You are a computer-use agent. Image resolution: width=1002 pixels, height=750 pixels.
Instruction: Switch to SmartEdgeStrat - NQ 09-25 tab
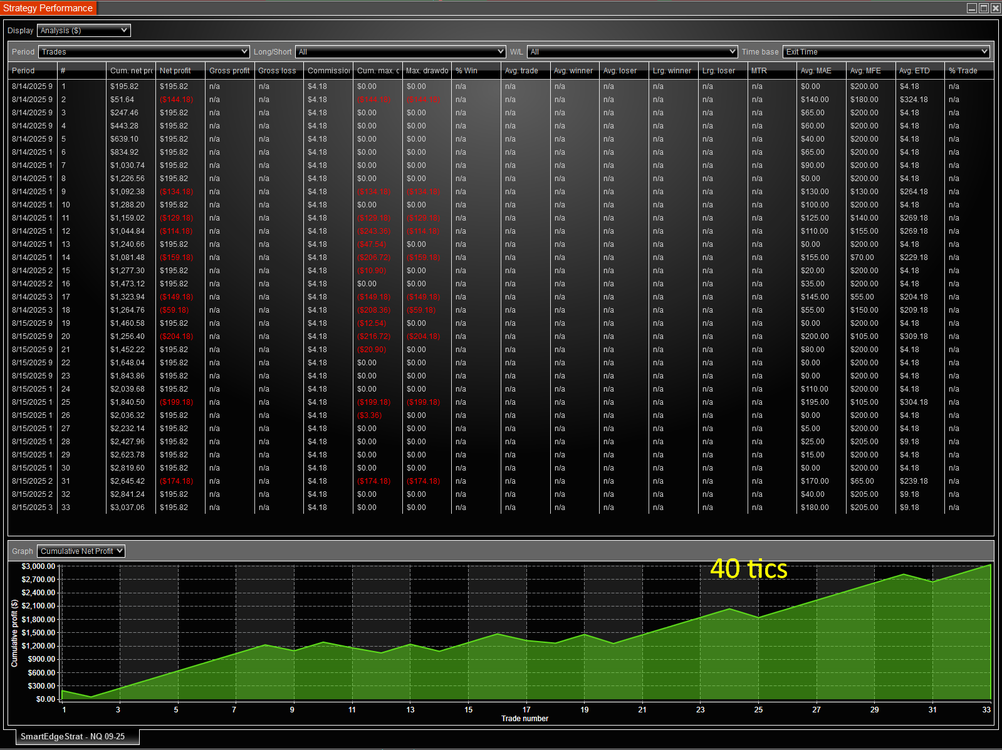(73, 736)
